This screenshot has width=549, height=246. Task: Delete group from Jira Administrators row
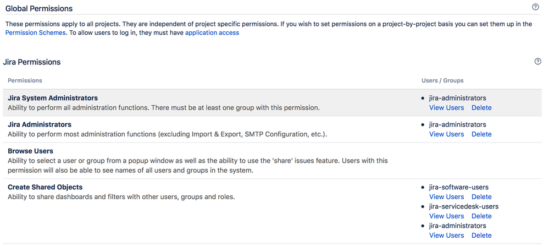[481, 134]
